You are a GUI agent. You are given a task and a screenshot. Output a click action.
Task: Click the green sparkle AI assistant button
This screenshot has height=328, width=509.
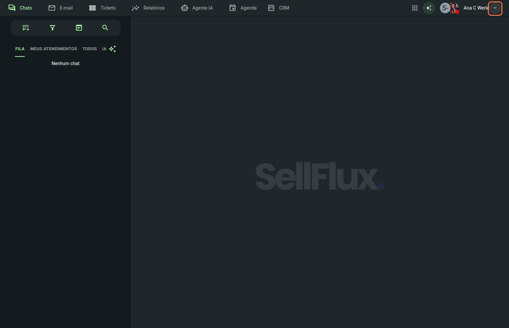(429, 8)
